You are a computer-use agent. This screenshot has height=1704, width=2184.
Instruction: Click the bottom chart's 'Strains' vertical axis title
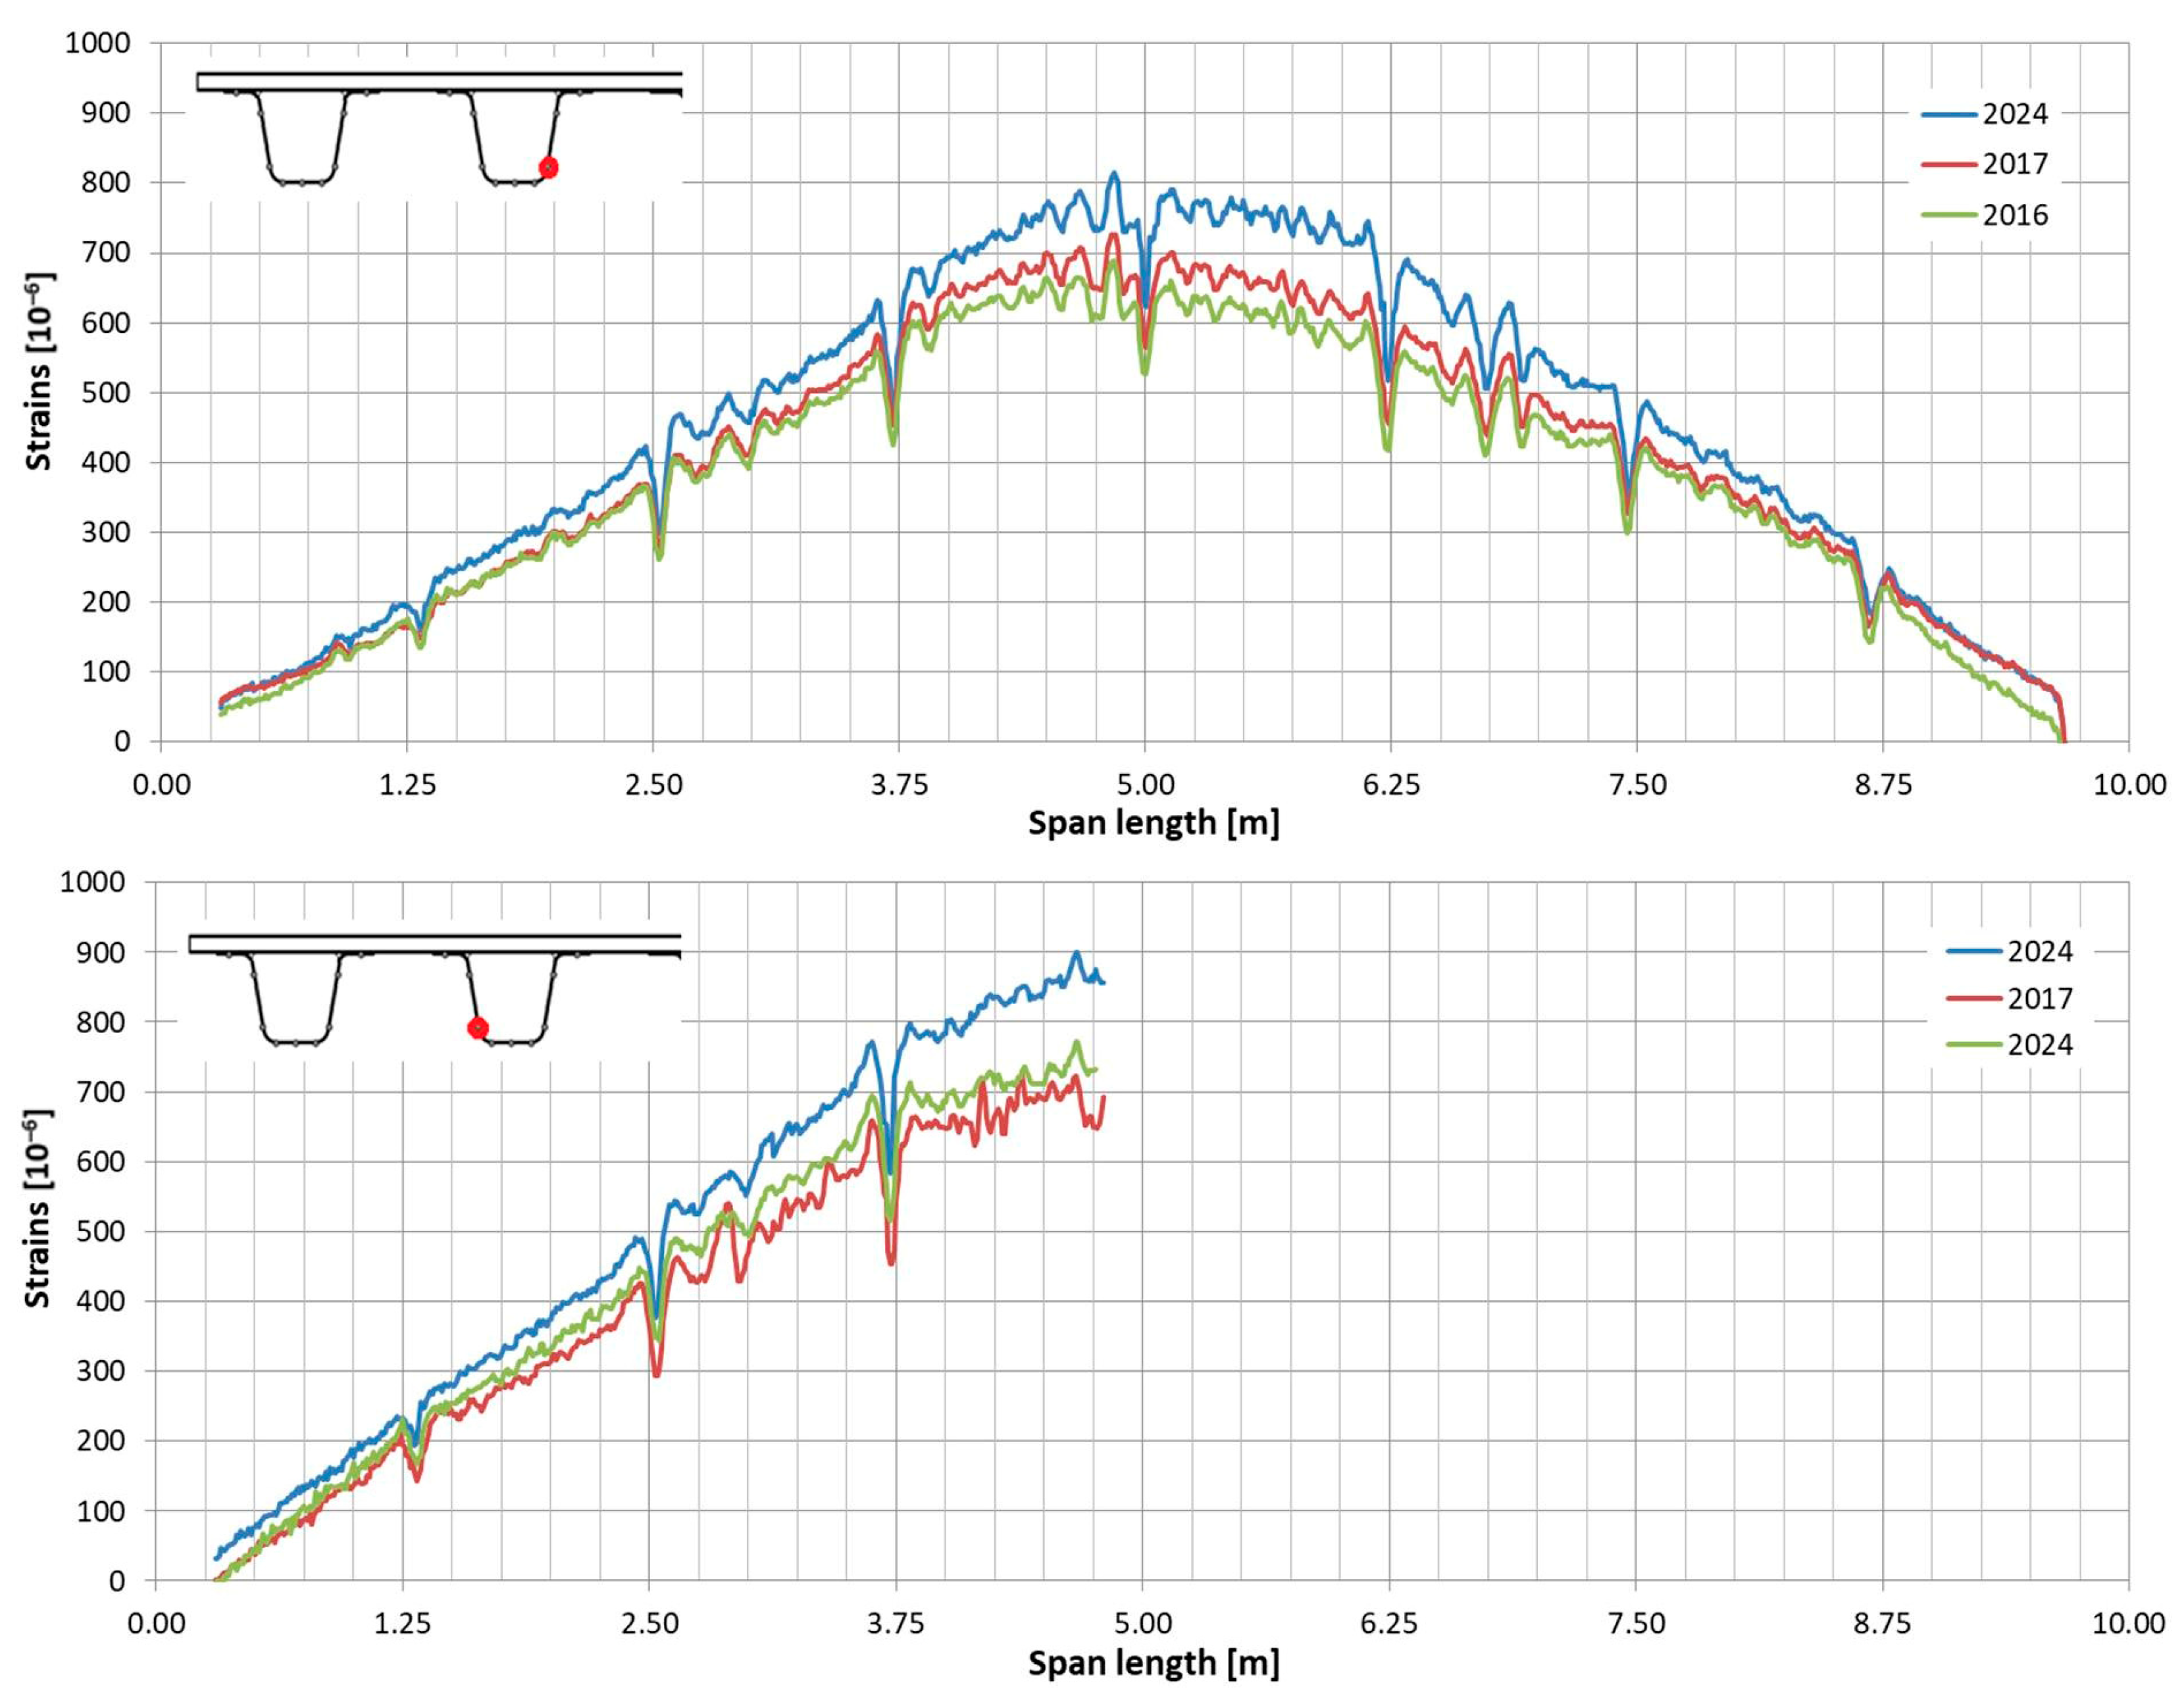point(38,1209)
